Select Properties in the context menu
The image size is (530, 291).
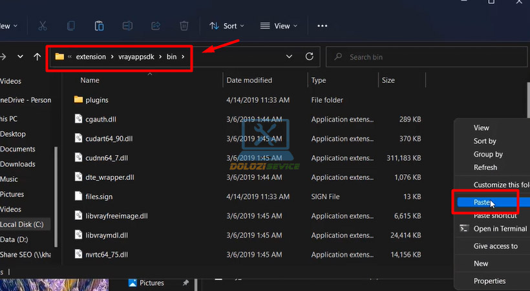[x=489, y=281]
